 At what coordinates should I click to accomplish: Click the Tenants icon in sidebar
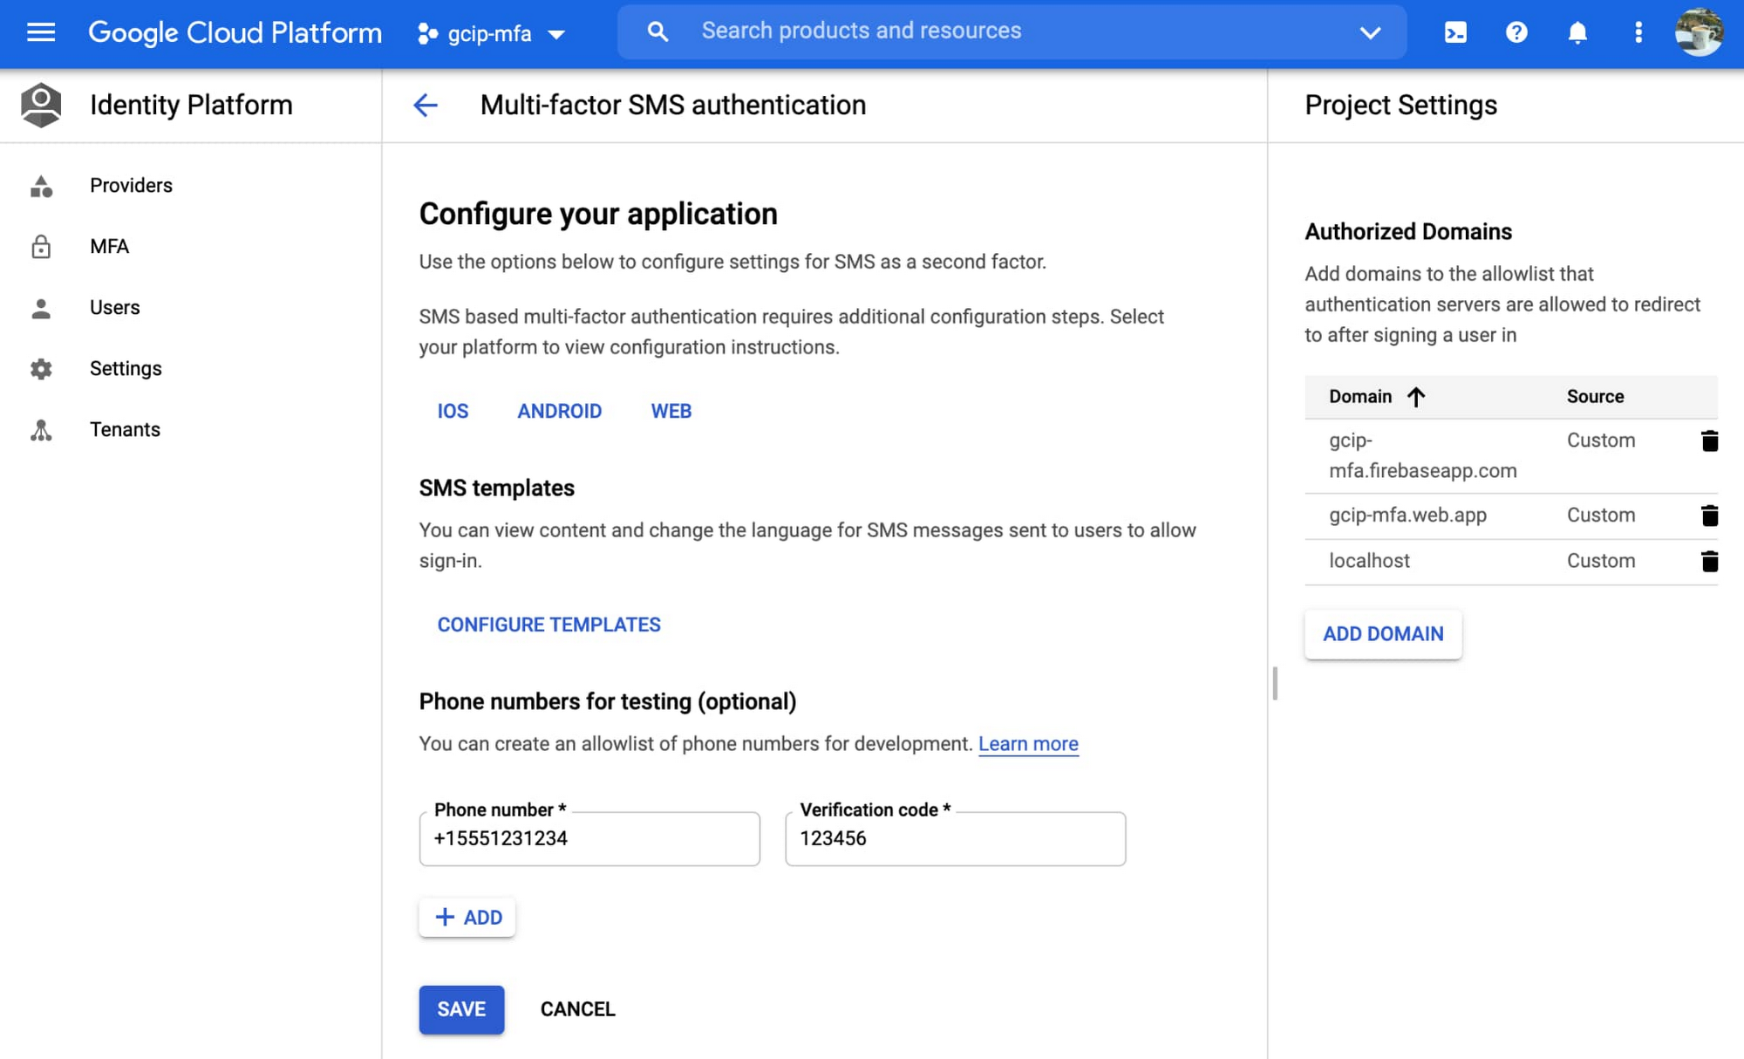41,428
